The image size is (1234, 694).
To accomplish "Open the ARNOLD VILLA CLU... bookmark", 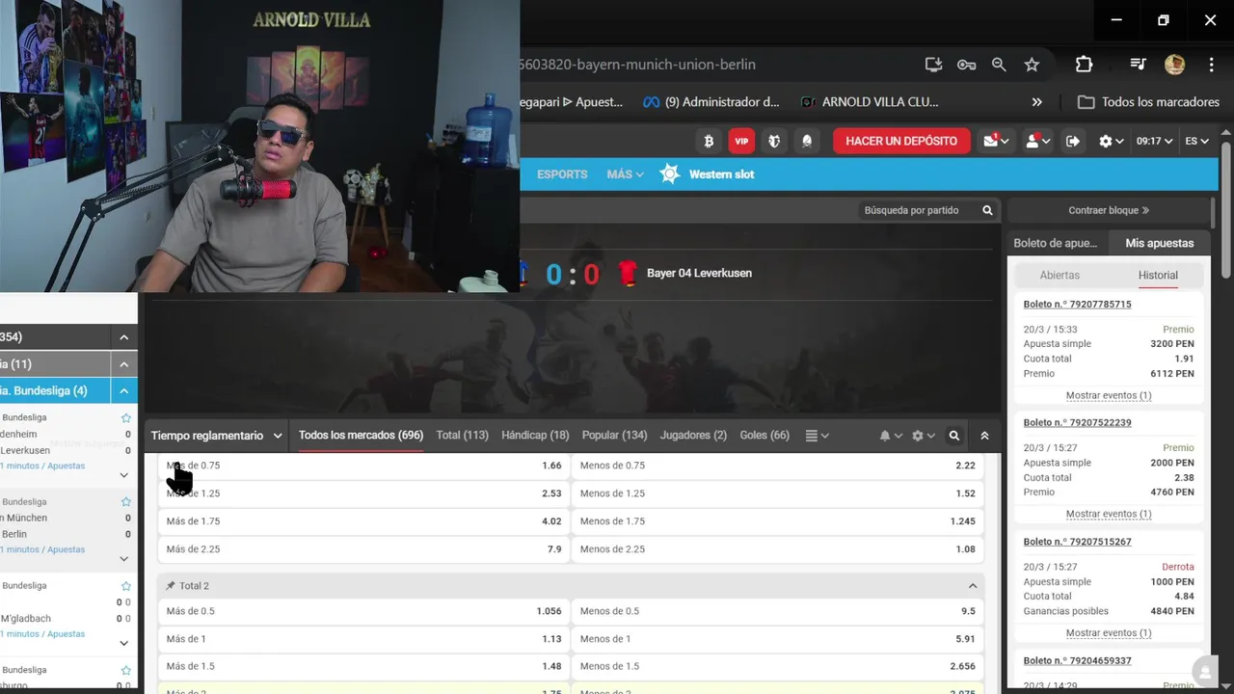I will (x=869, y=102).
